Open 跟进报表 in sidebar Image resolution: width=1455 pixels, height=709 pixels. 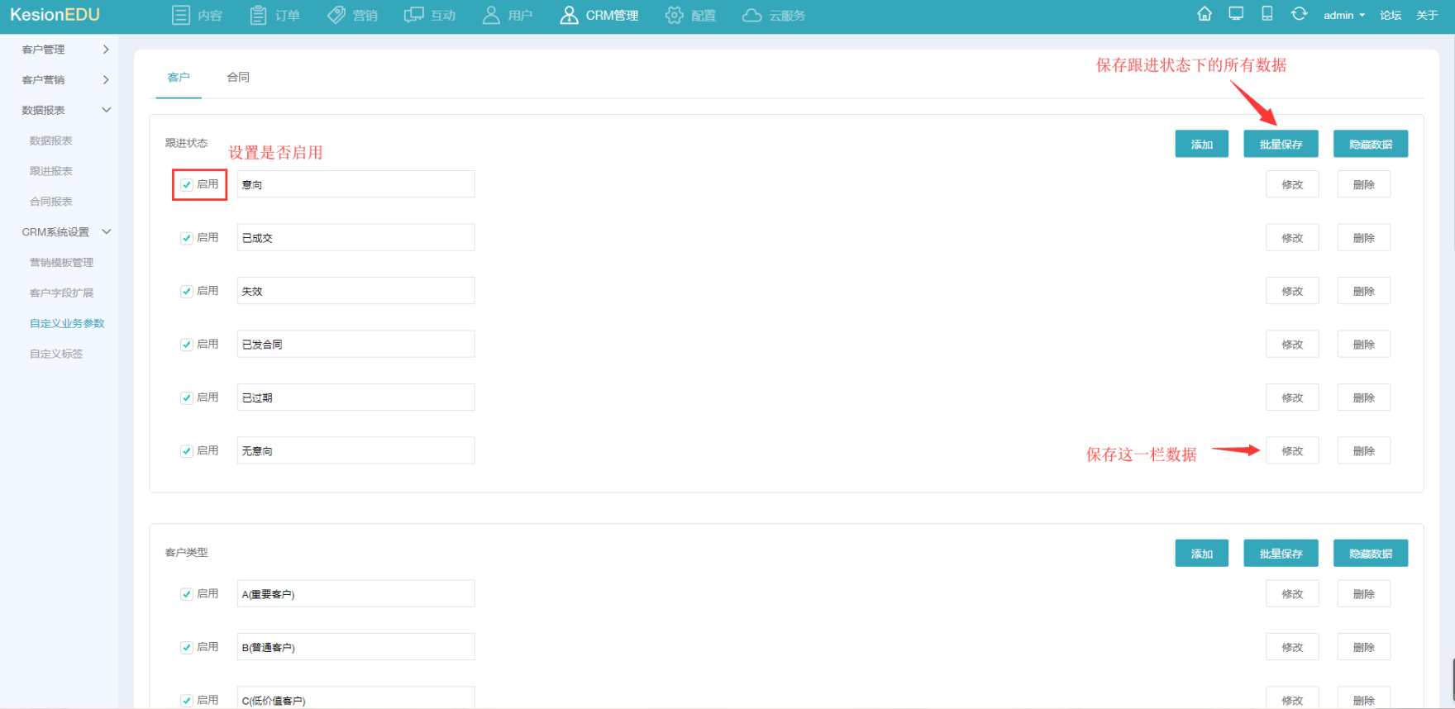pos(51,171)
